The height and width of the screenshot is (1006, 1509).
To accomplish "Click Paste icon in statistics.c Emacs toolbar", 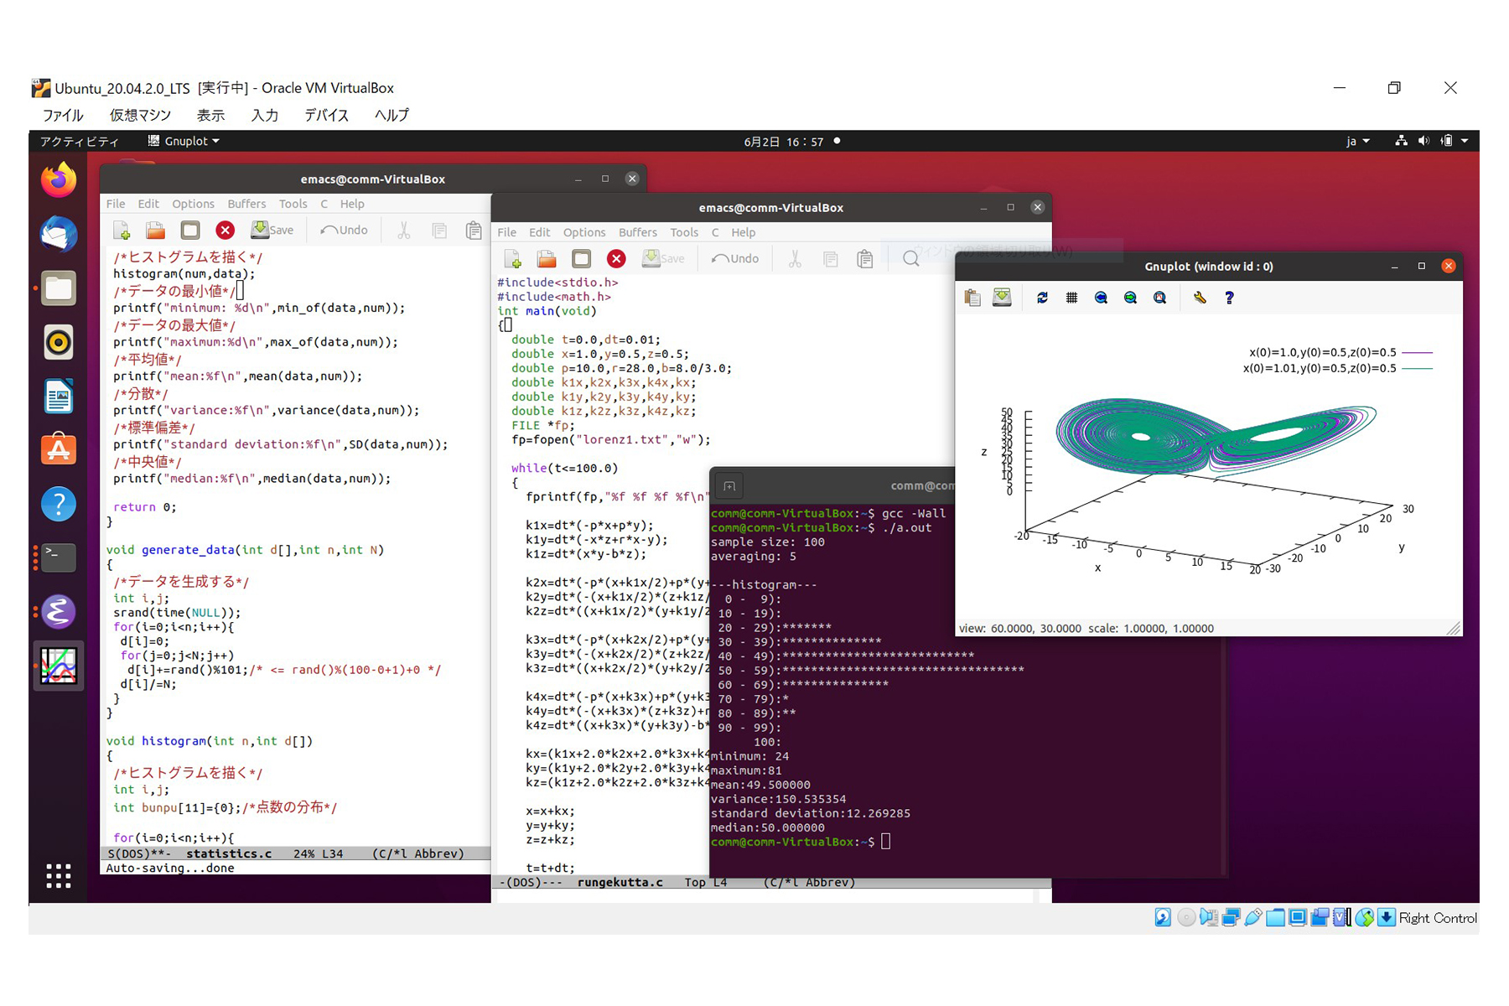I will 474,231.
